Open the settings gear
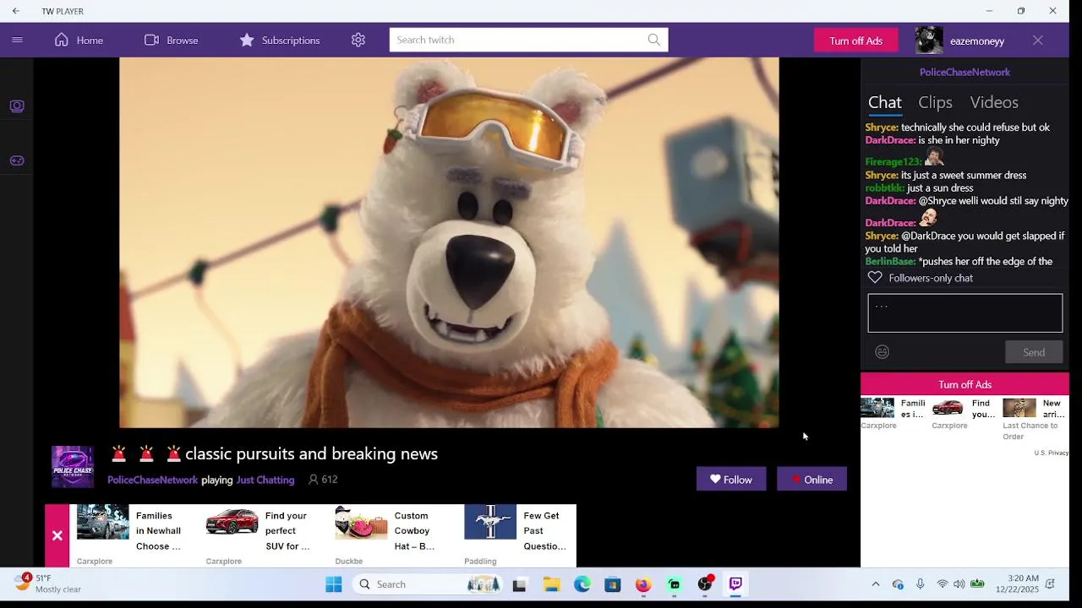 (358, 40)
